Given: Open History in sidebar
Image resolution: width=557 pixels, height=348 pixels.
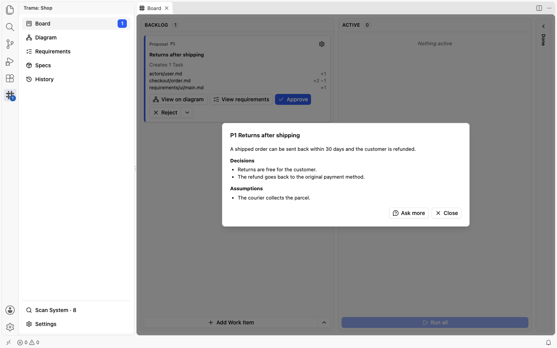Looking at the screenshot, I should [76, 79].
